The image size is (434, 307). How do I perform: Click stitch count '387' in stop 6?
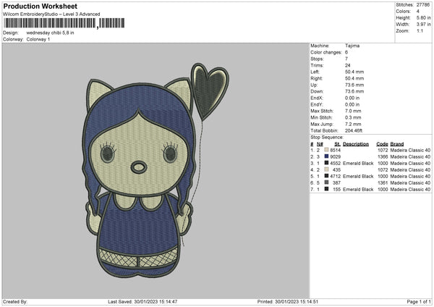tap(337, 183)
